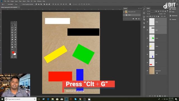This screenshot has height=101, width=179.
Task: Select the Spot Healing Brush tool
Action: coord(12,33)
